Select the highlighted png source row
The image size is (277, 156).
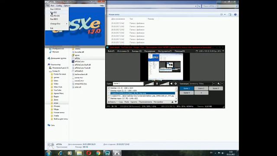click(x=142, y=93)
